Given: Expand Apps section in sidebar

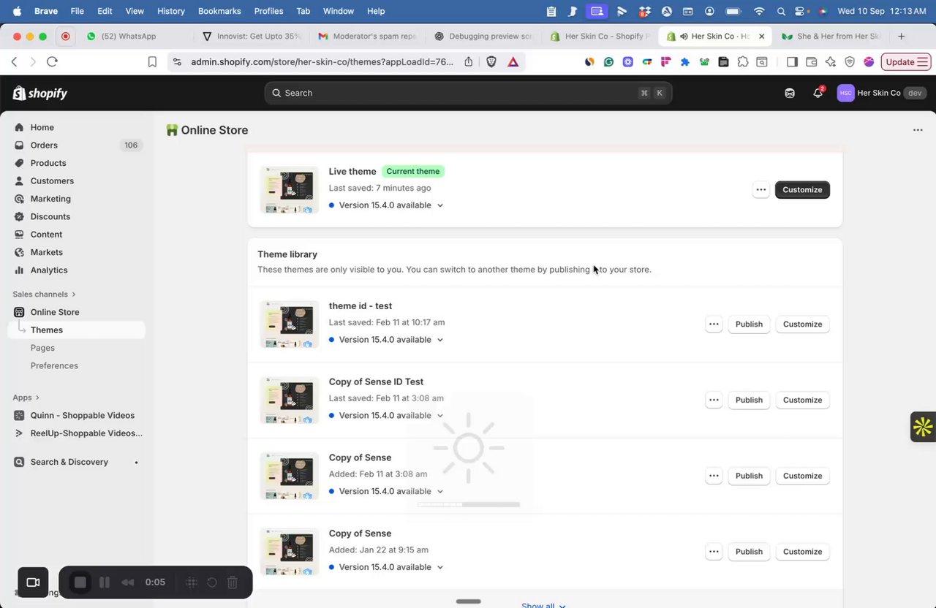Looking at the screenshot, I should [x=26, y=398].
